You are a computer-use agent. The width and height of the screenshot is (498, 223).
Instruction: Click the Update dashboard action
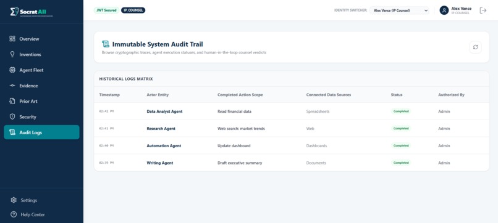(x=234, y=145)
